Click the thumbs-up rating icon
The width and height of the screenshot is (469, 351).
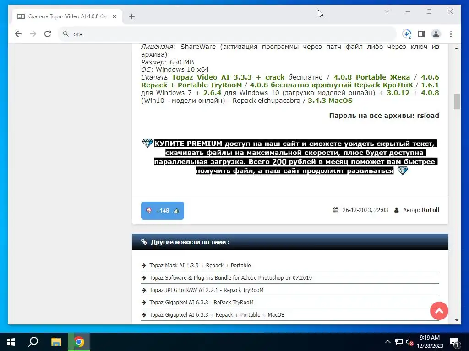[x=176, y=211]
